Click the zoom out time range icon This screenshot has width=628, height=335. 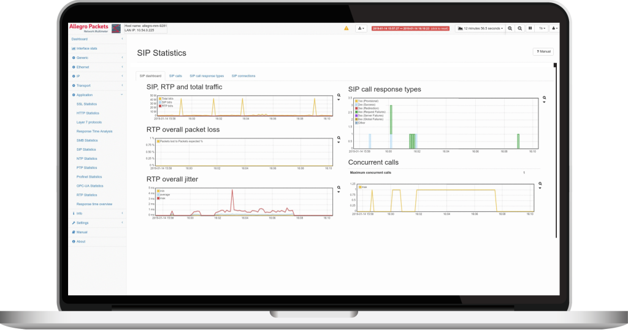[519, 28]
